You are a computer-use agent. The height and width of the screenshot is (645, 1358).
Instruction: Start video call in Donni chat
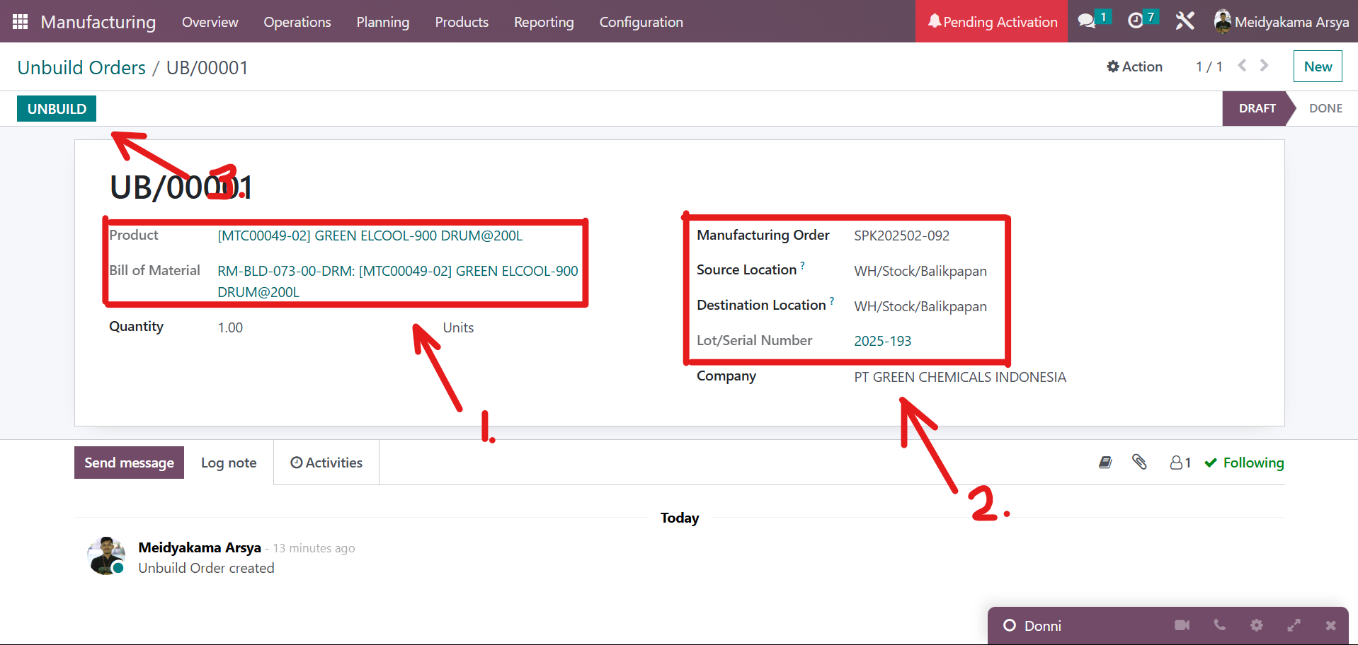[1182, 625]
